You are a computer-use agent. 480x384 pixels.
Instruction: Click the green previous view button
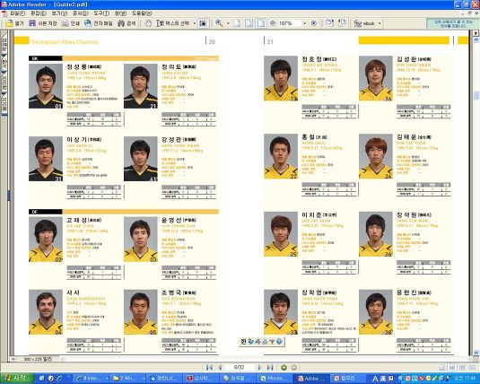284,368
